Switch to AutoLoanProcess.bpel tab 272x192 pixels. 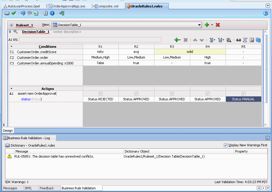[x=22, y=6]
